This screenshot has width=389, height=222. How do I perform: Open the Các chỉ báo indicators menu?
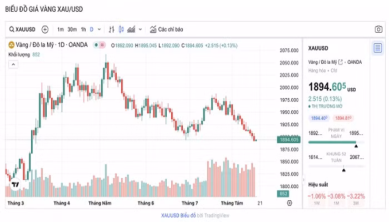(166, 29)
